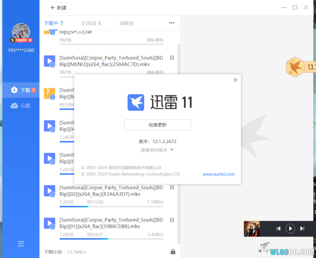316x258 pixels.
Task: Open the 回收站 recycle bin tab
Action: click(127, 23)
